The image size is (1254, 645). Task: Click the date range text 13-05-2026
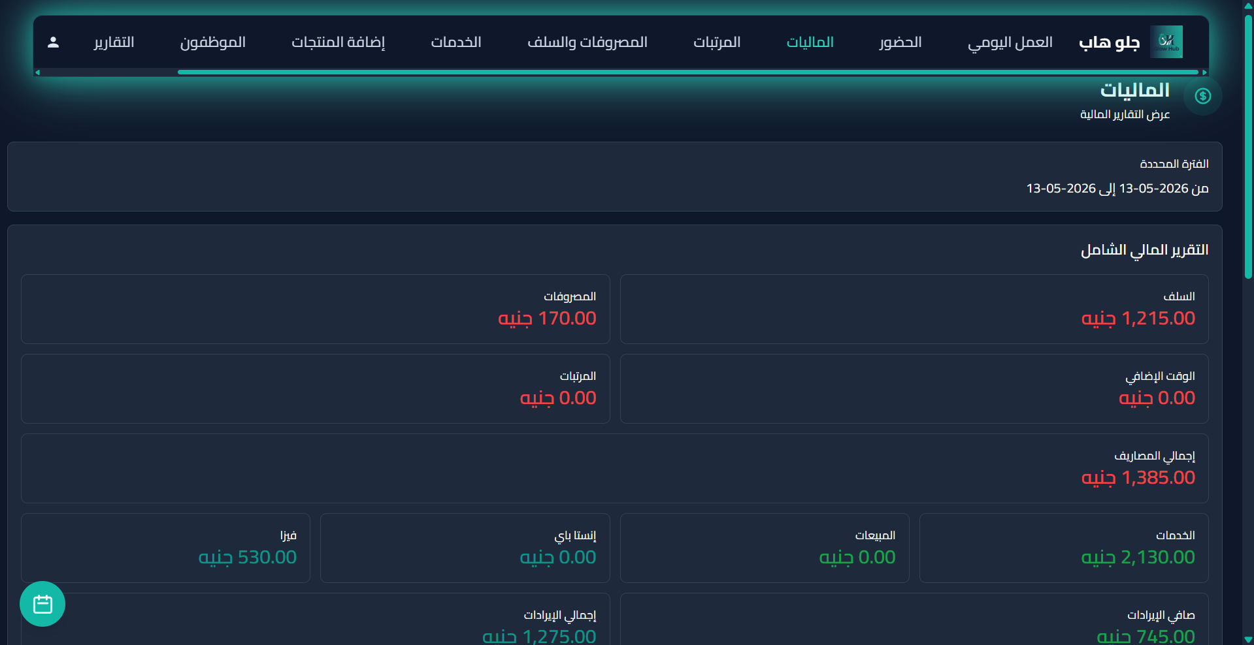1117,189
